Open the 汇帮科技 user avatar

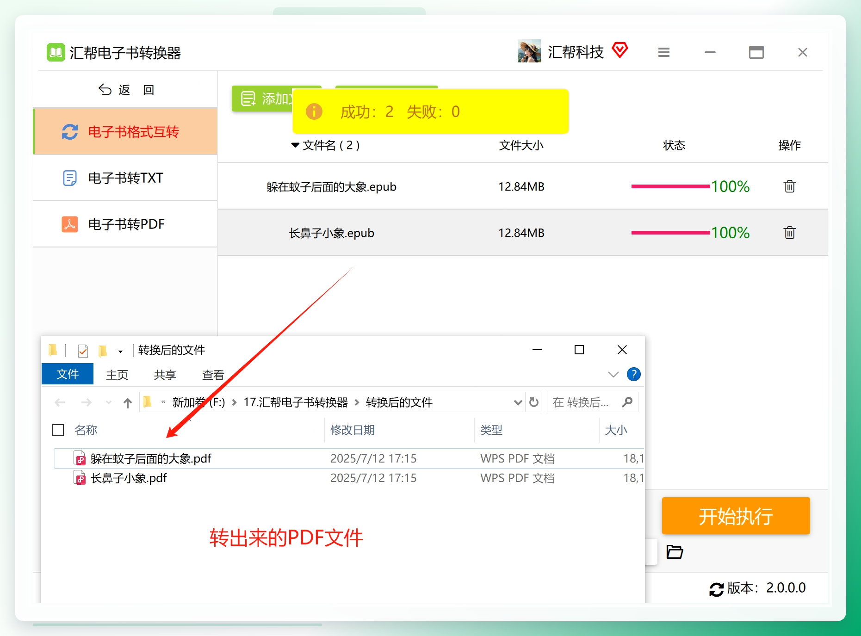point(529,51)
